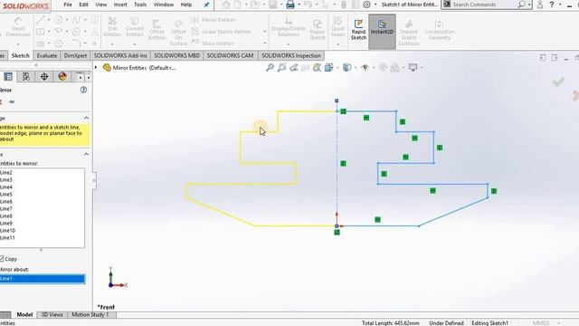Open the Quick Snaps dropdown arrow

[x=337, y=44]
